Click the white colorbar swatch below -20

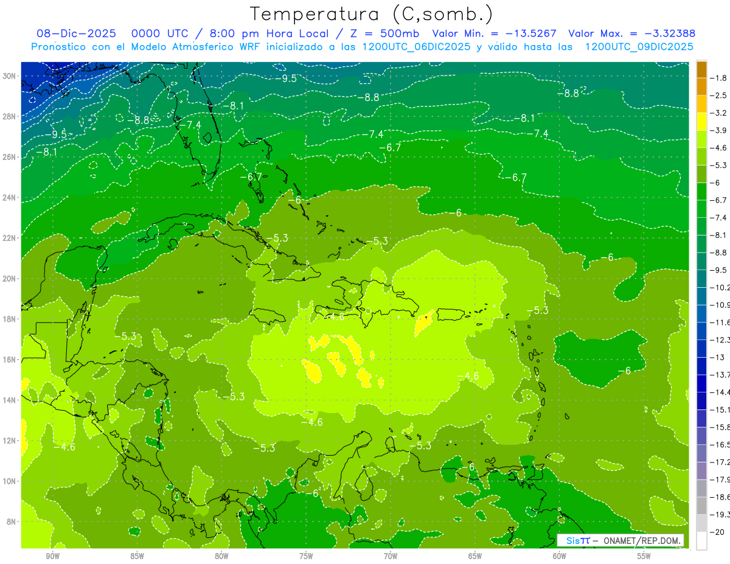pos(701,540)
